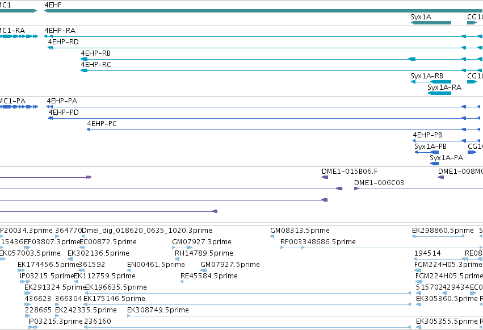Click the EK305360.5prime EST

click(x=419, y=305)
